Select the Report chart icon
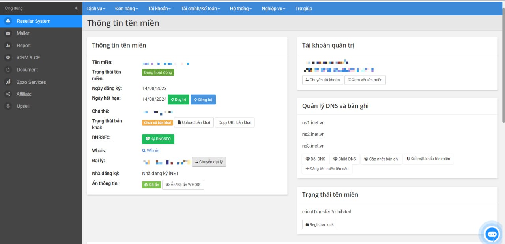The image size is (505, 244). [8, 46]
